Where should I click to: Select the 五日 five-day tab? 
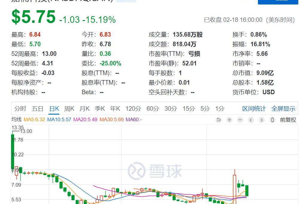(x=37, y=109)
